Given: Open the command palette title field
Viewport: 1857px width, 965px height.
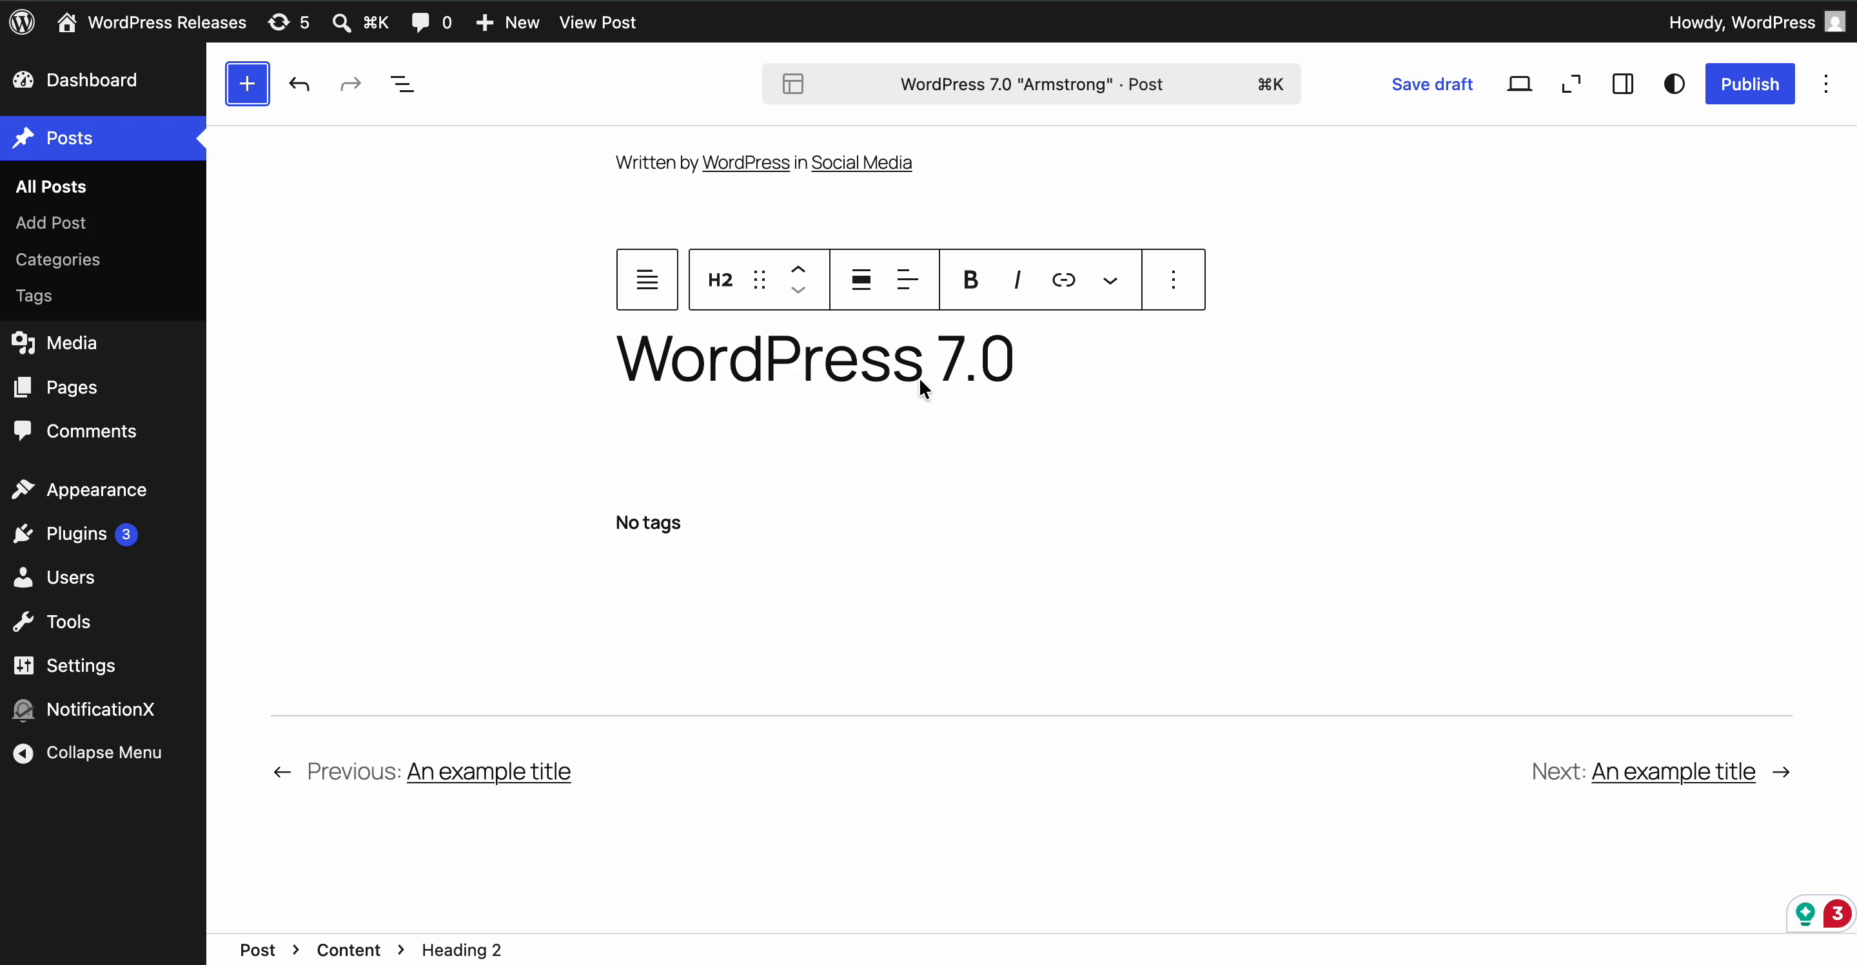Looking at the screenshot, I should pos(1031,84).
